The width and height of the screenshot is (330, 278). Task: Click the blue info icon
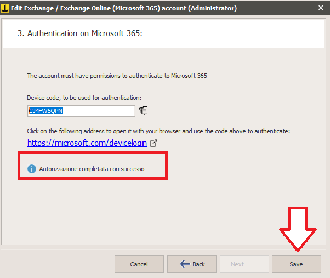(x=32, y=169)
